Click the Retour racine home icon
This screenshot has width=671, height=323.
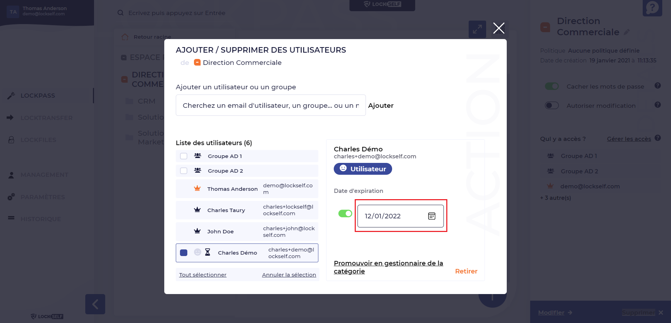(125, 37)
